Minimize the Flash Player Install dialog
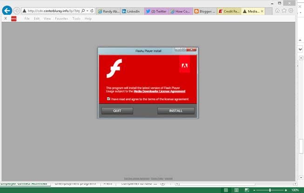The image size is (304, 193). [177, 50]
